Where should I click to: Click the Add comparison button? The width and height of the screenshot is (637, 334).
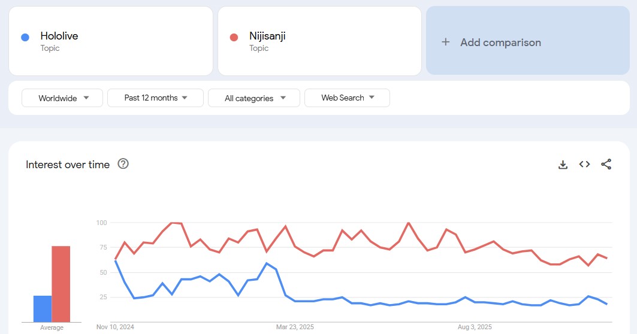[500, 42]
